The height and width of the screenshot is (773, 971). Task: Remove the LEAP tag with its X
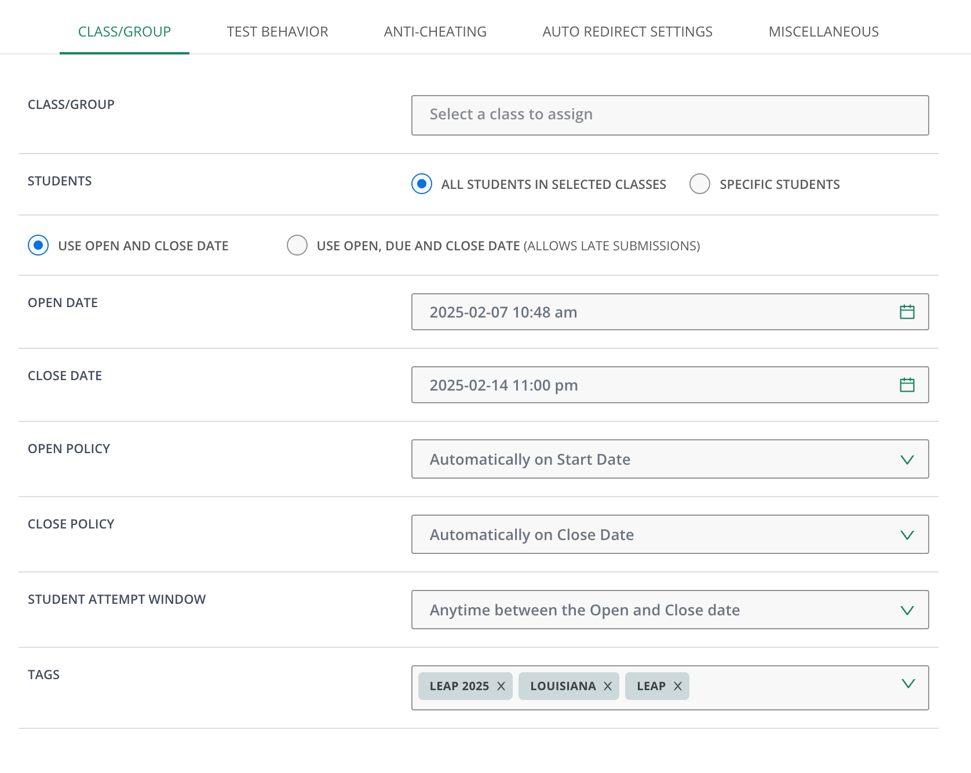pos(678,686)
